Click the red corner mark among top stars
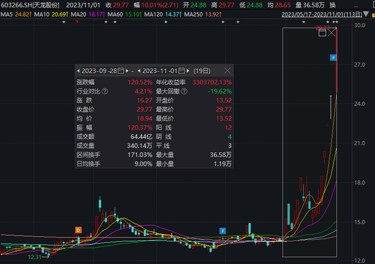This screenshot has width=375, height=264. [76, 22]
